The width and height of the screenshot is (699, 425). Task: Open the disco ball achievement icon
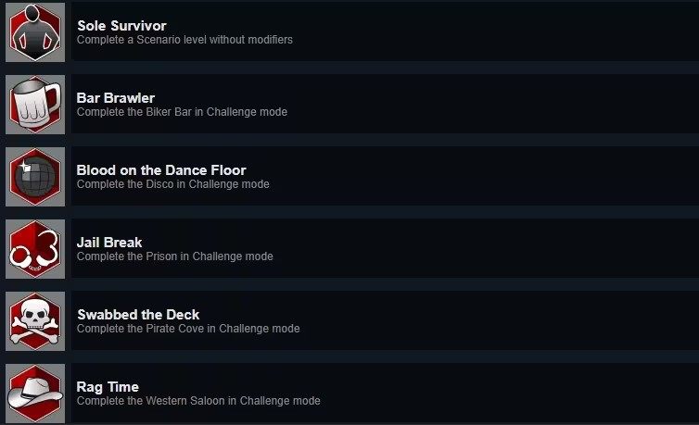click(x=35, y=176)
